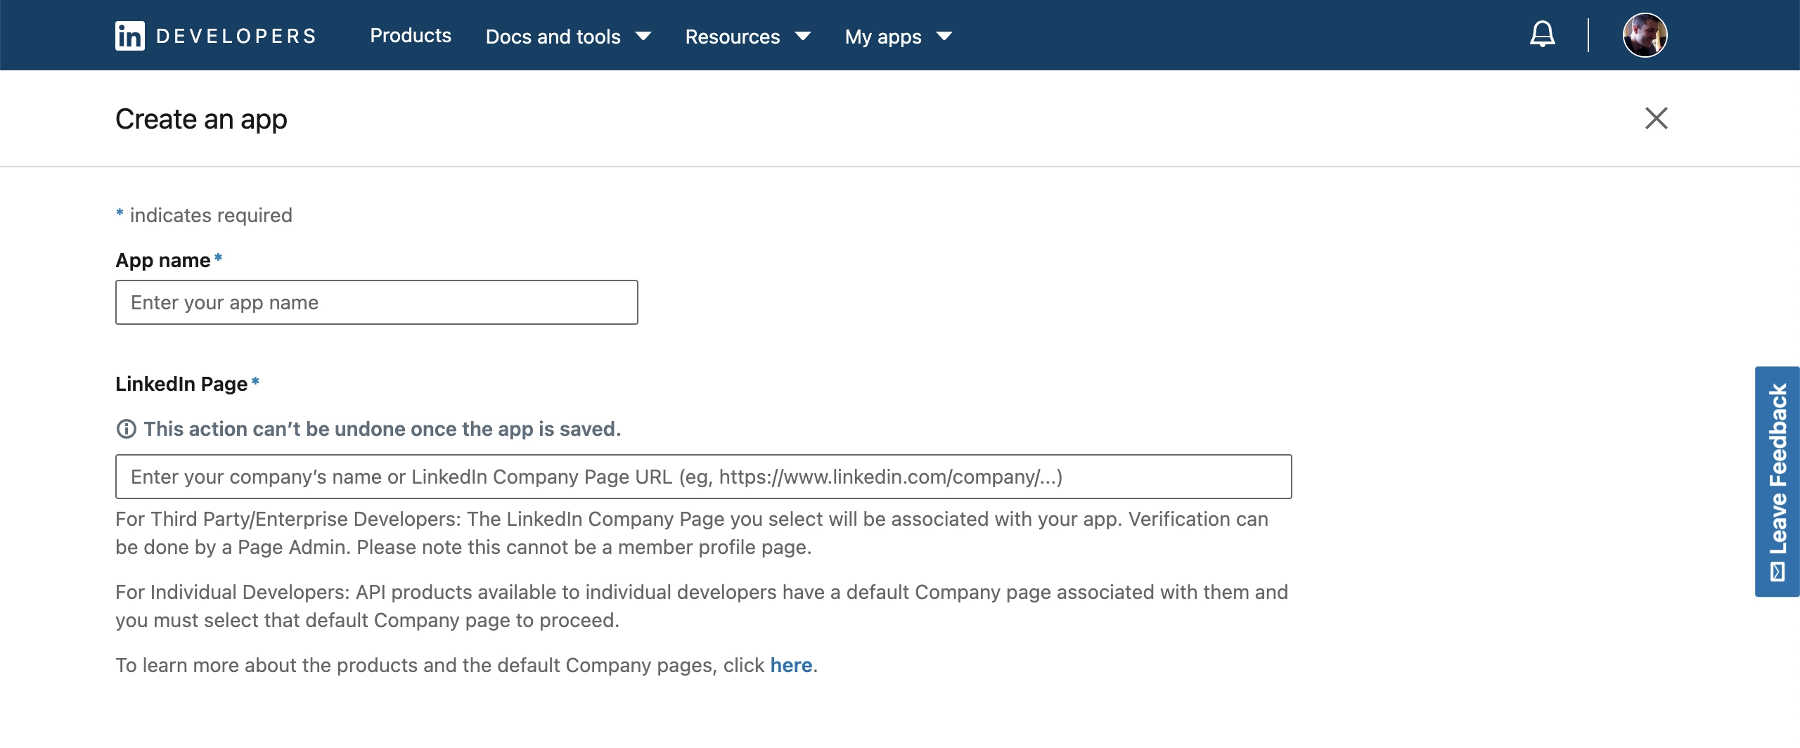
Task: Click the 'Create an app' heading
Action: 201,120
